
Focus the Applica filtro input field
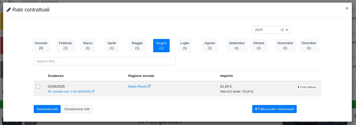tap(105, 61)
